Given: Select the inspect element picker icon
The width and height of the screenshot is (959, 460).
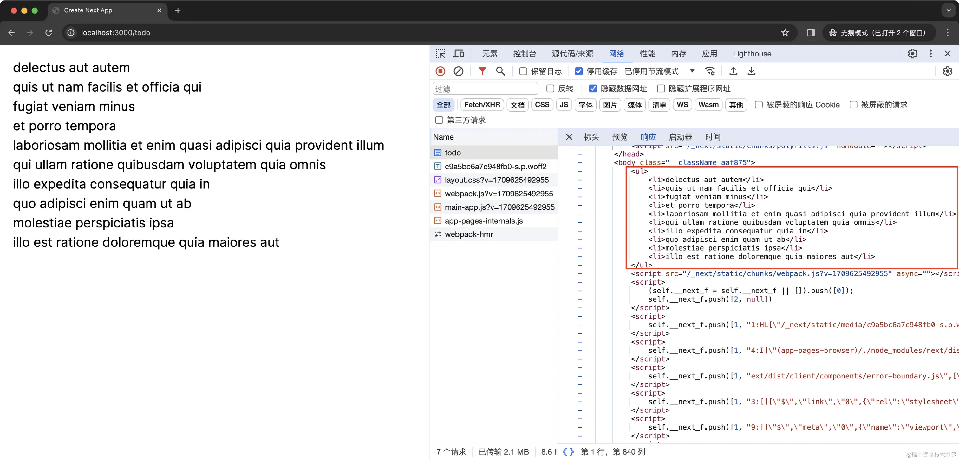Looking at the screenshot, I should 440,54.
